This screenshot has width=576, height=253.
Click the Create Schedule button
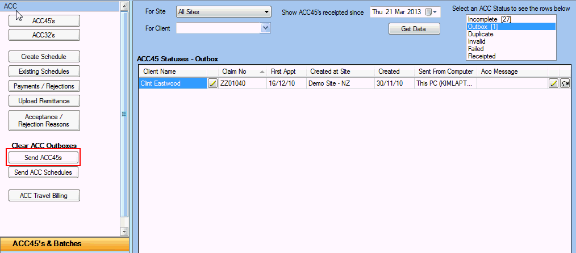point(44,57)
